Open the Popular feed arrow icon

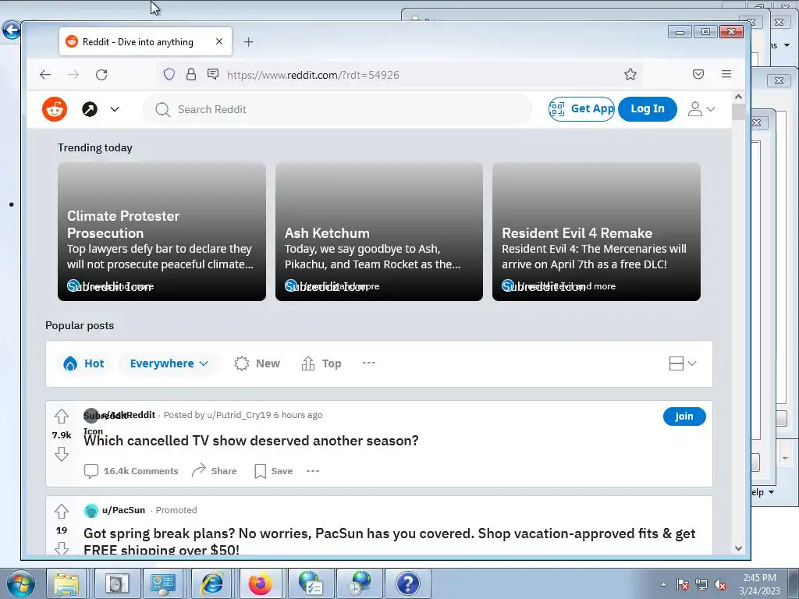(90, 109)
